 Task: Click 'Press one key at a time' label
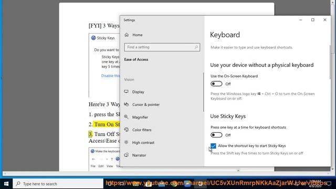[x=248, y=127]
